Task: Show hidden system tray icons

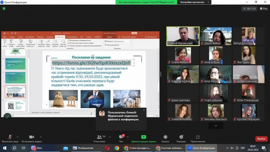Action: pos(227,148)
